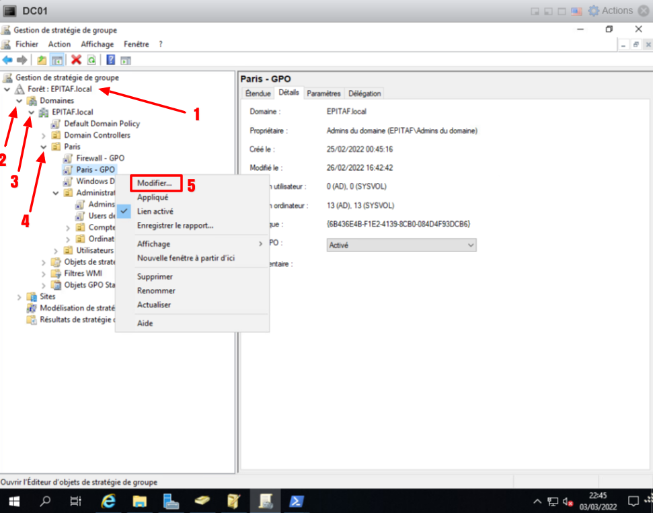653x513 pixels.
Task: Open the Délégation tab
Action: point(364,93)
